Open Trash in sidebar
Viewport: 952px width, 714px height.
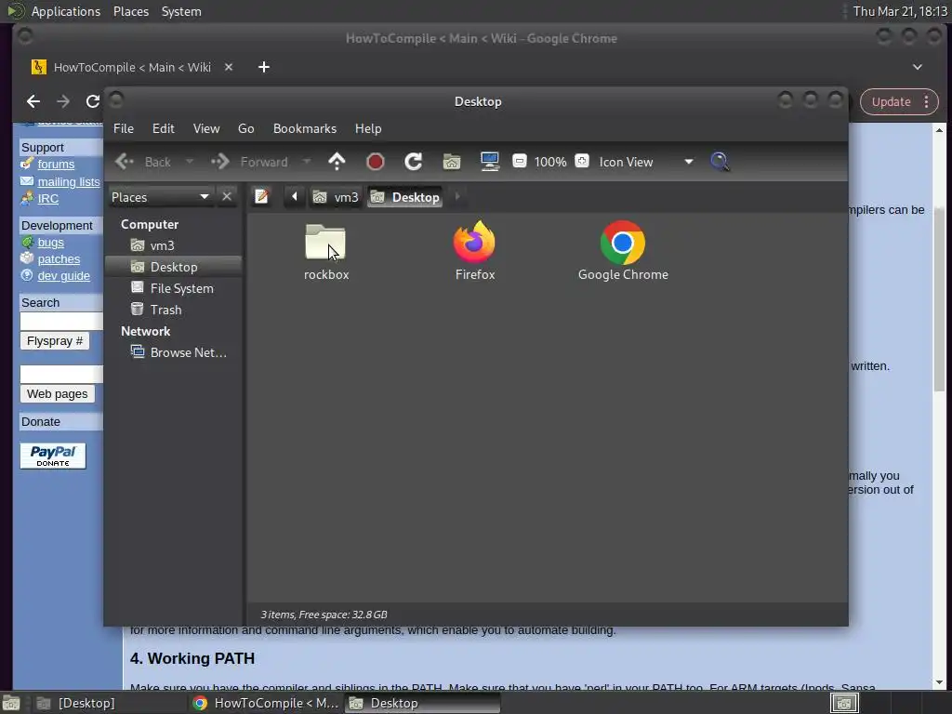[174, 310]
